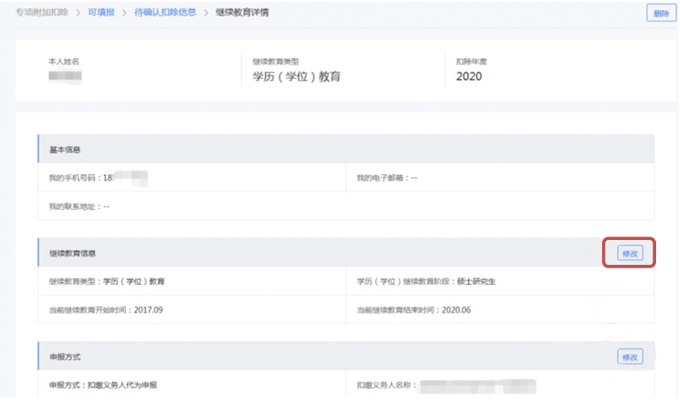Click the 扣除年度 value 2020
680x402 pixels.
(469, 76)
